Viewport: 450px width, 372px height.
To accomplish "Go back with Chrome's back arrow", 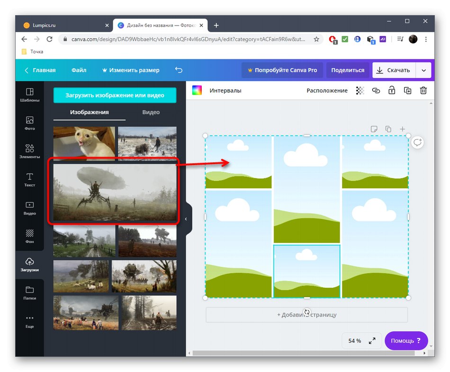I will (x=24, y=39).
